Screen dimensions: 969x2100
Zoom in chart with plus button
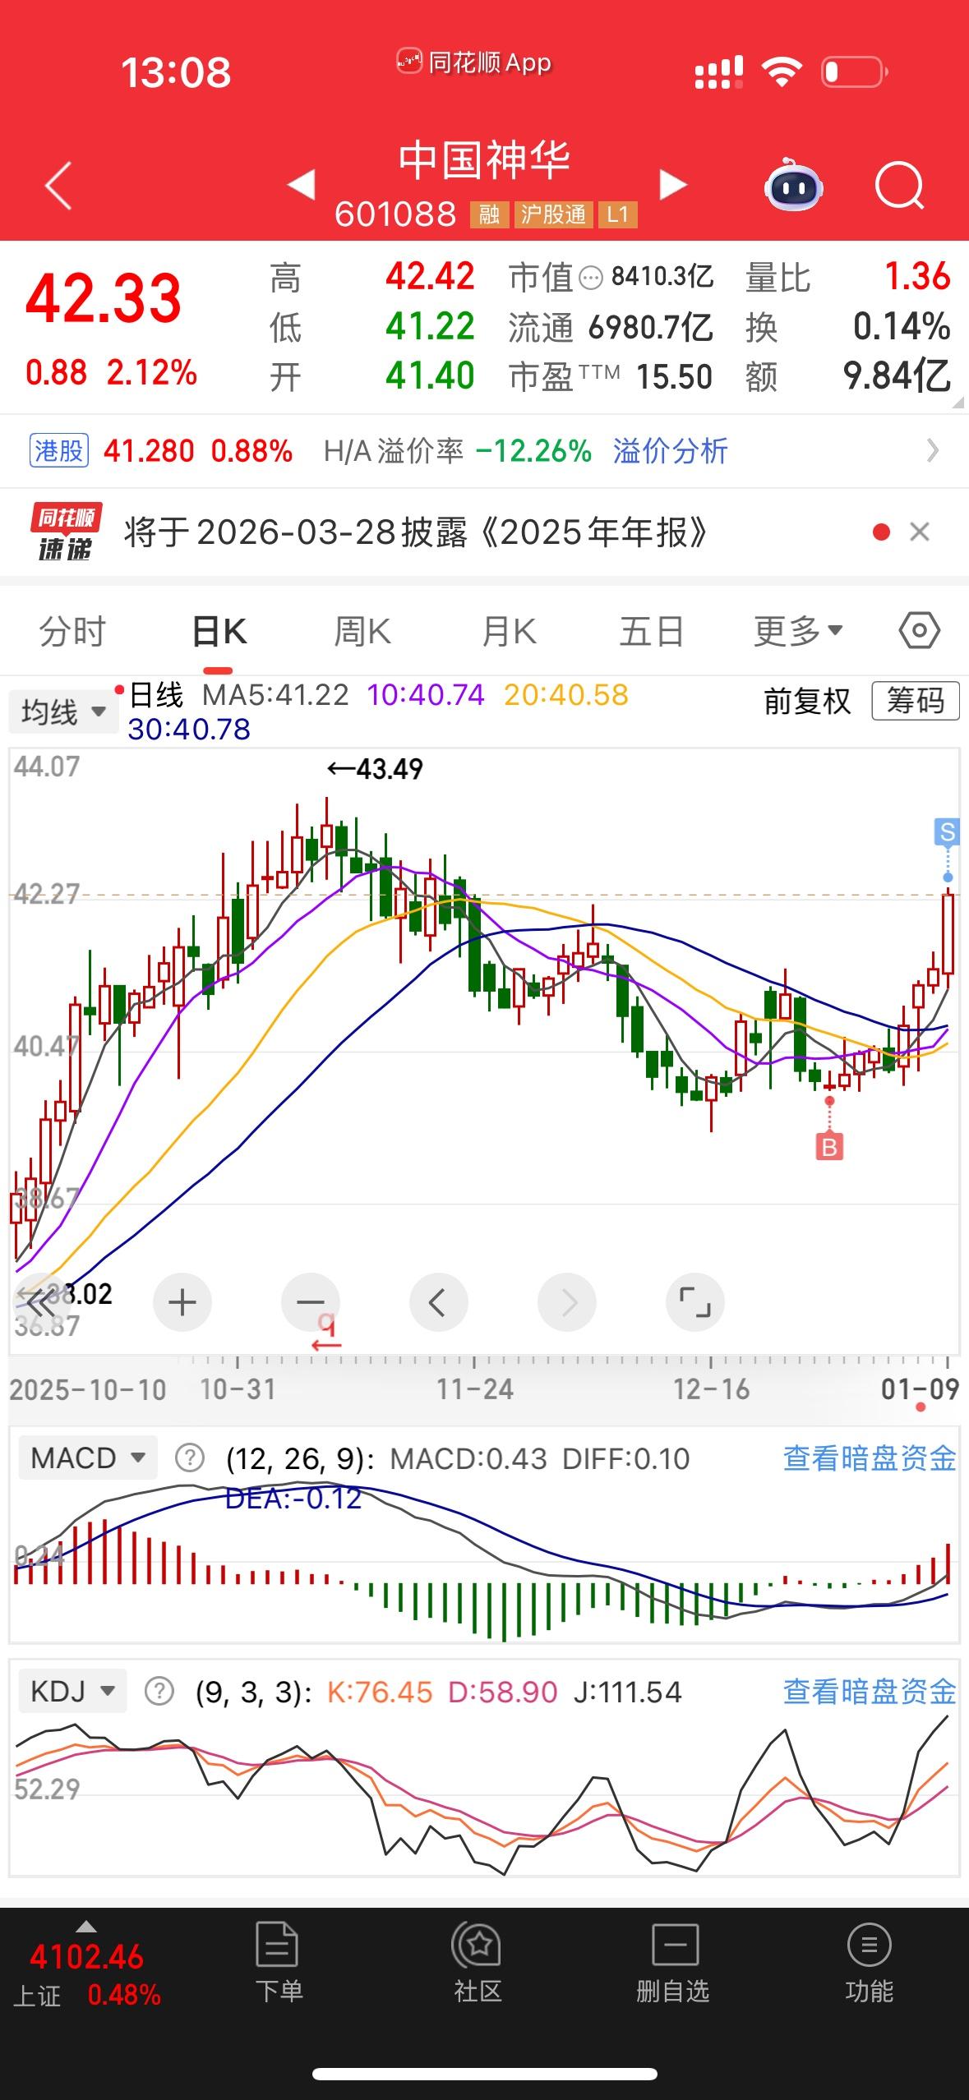click(182, 1303)
